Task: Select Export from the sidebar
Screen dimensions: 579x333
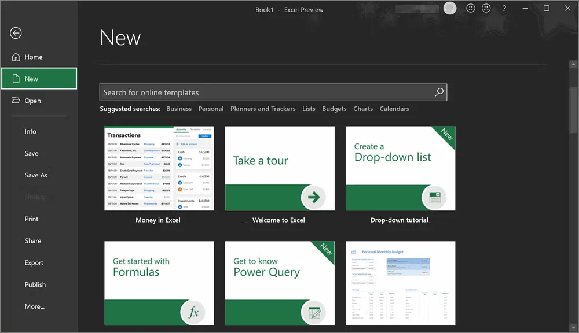Action: (34, 263)
